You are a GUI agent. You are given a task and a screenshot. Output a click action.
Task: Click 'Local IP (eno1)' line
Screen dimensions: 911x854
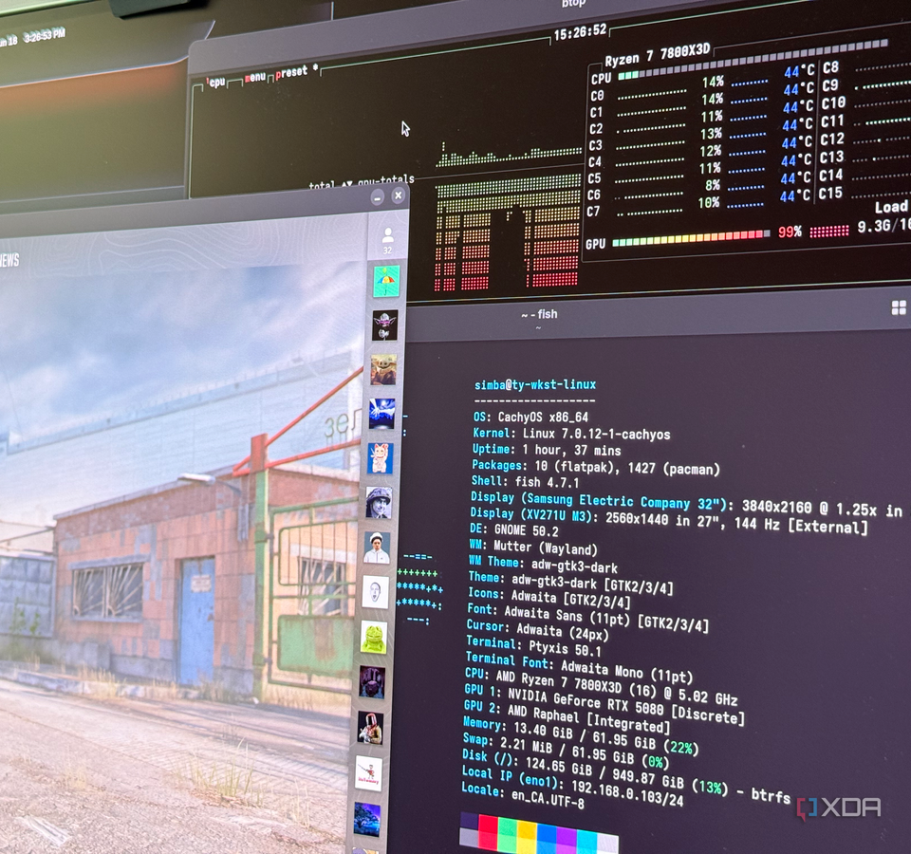[573, 785]
